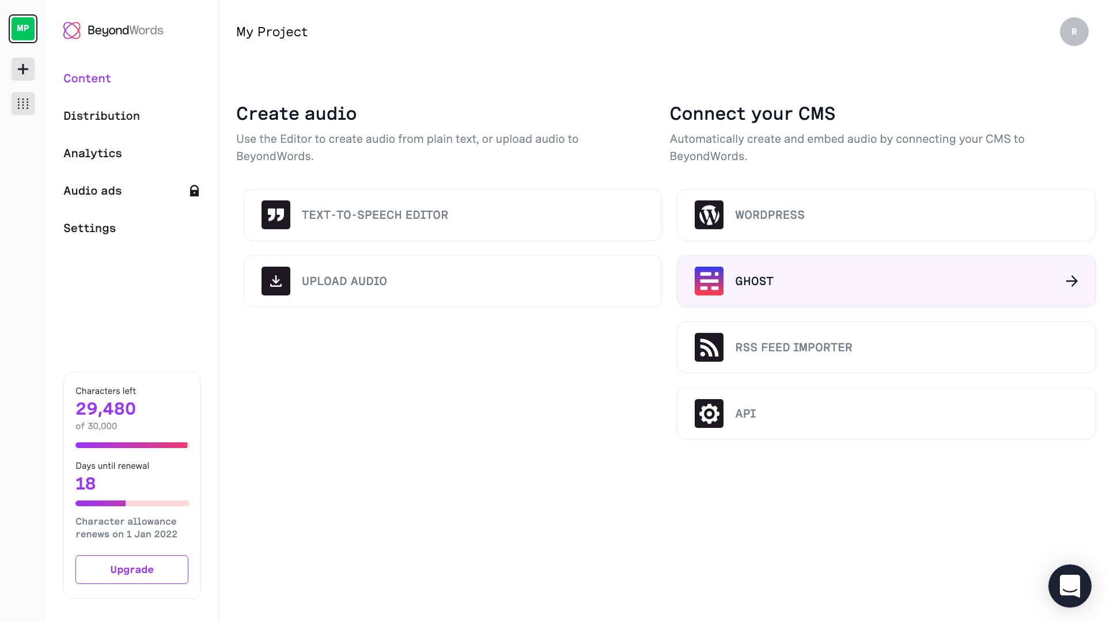Open the chat support bubble
Viewport: 1106px width, 622px height.
[x=1070, y=586]
